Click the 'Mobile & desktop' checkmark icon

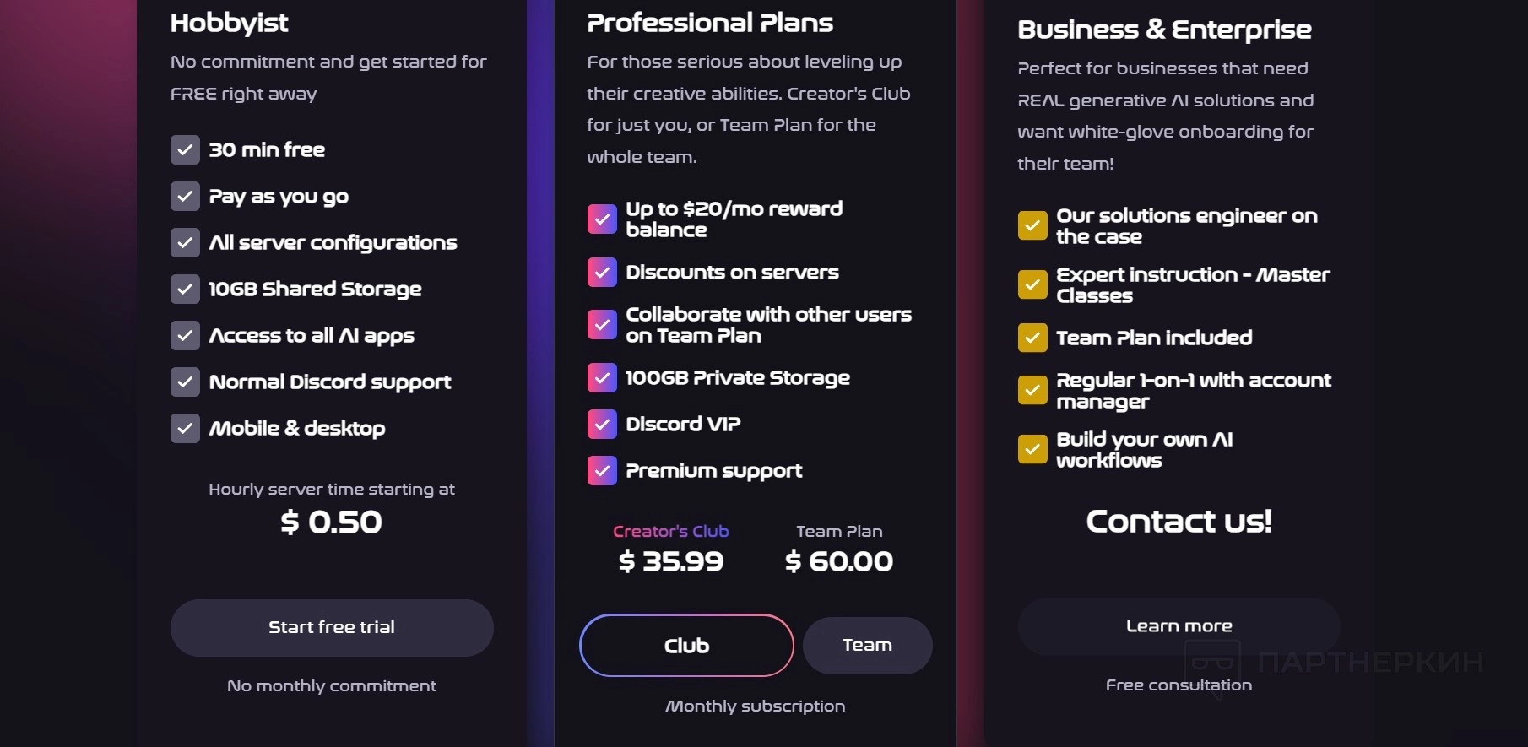click(x=185, y=429)
